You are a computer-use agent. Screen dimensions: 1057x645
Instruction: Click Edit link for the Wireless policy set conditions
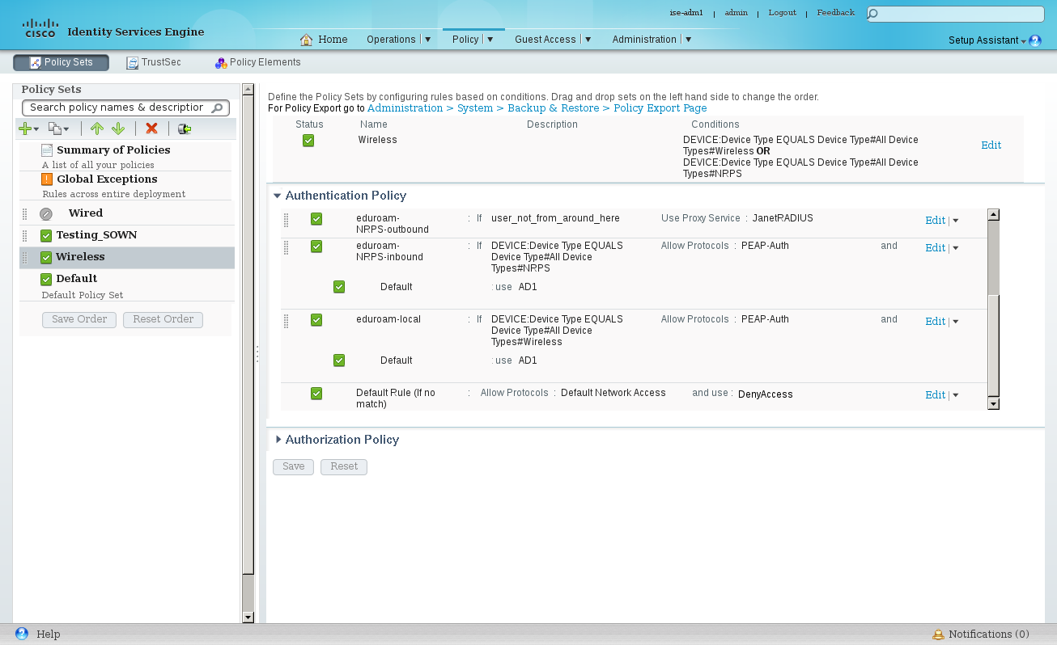tap(991, 145)
